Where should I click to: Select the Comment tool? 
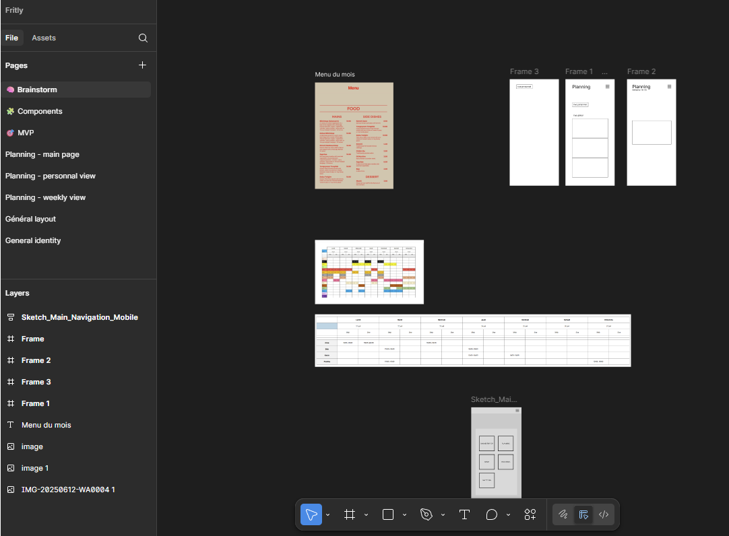[x=492, y=514]
